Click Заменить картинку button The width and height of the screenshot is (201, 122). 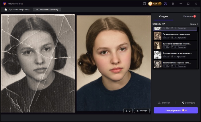47,9
